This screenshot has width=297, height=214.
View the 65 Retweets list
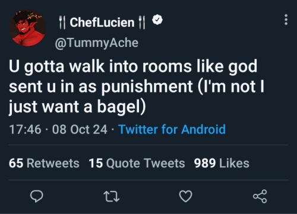point(44,163)
